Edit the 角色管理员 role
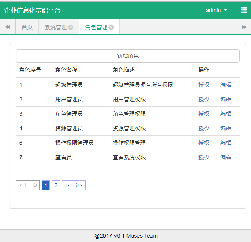The height and width of the screenshot is (242, 251). point(226,114)
